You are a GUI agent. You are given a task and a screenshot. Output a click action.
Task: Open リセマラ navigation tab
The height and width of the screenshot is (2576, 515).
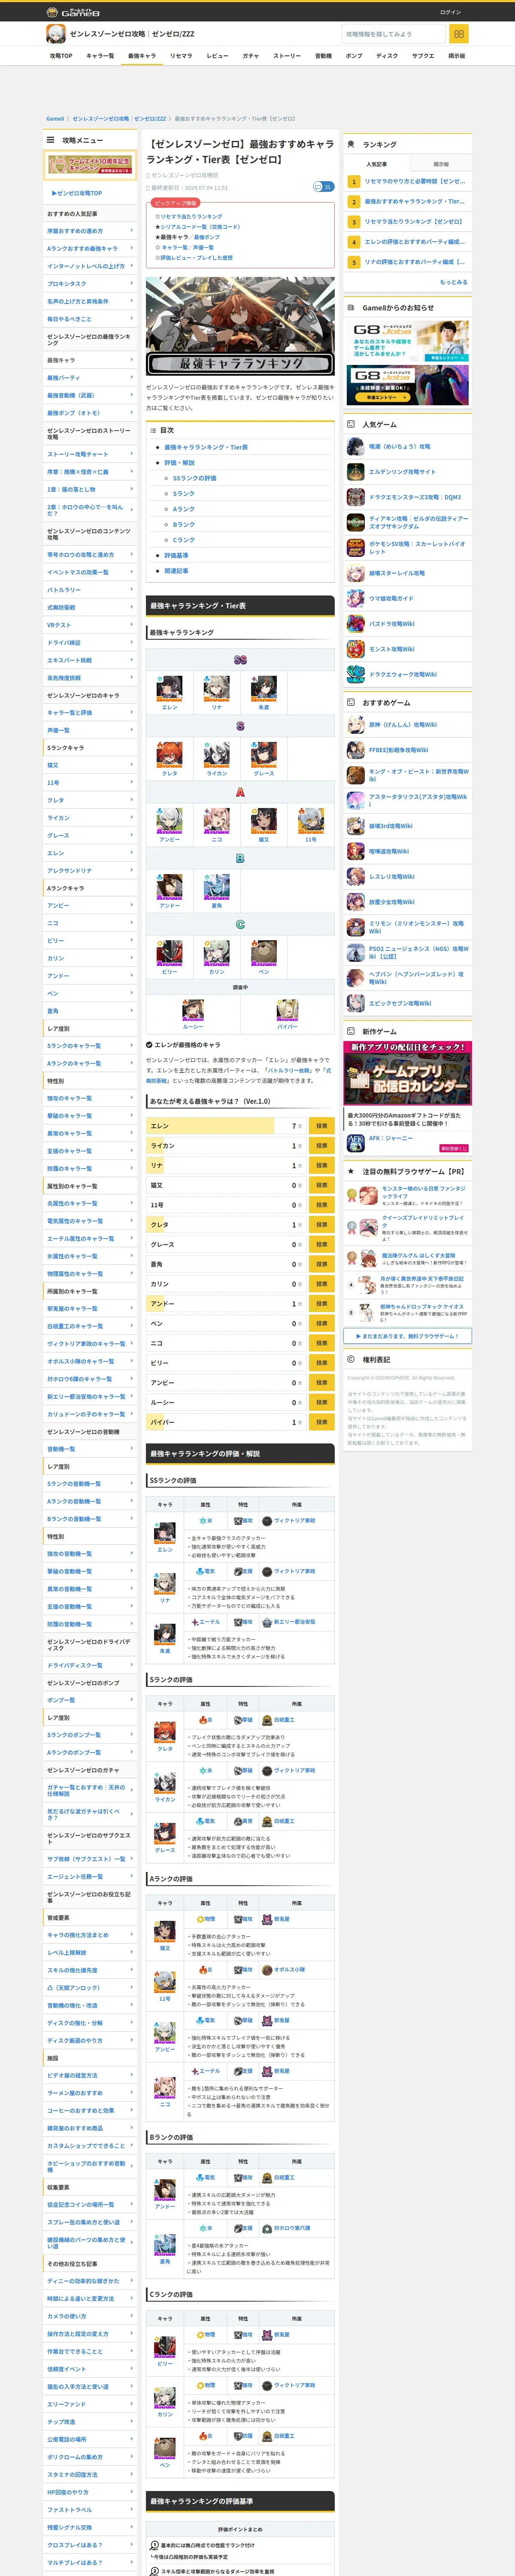click(181, 56)
